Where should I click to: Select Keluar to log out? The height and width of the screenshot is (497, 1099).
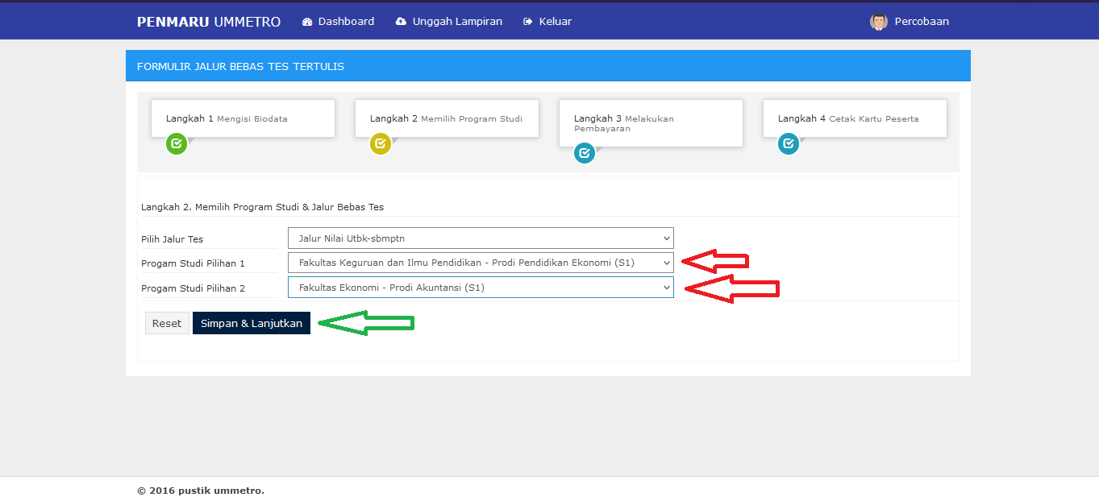555,22
